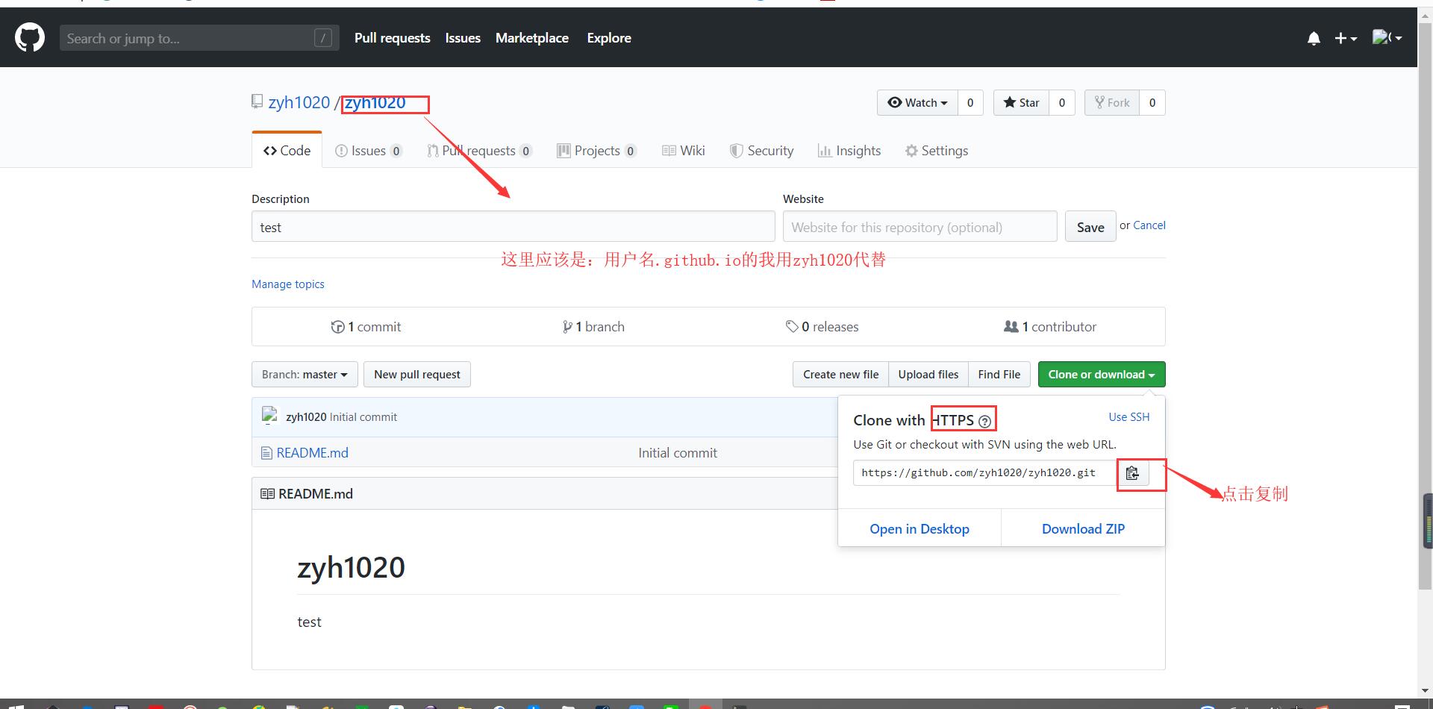Save the description and website
This screenshot has width=1433, height=709.
1090,227
